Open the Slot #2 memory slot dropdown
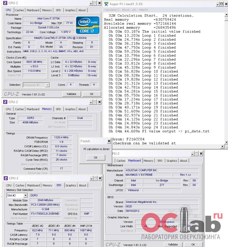The width and height of the screenshot is (228, 247). [x=25, y=195]
